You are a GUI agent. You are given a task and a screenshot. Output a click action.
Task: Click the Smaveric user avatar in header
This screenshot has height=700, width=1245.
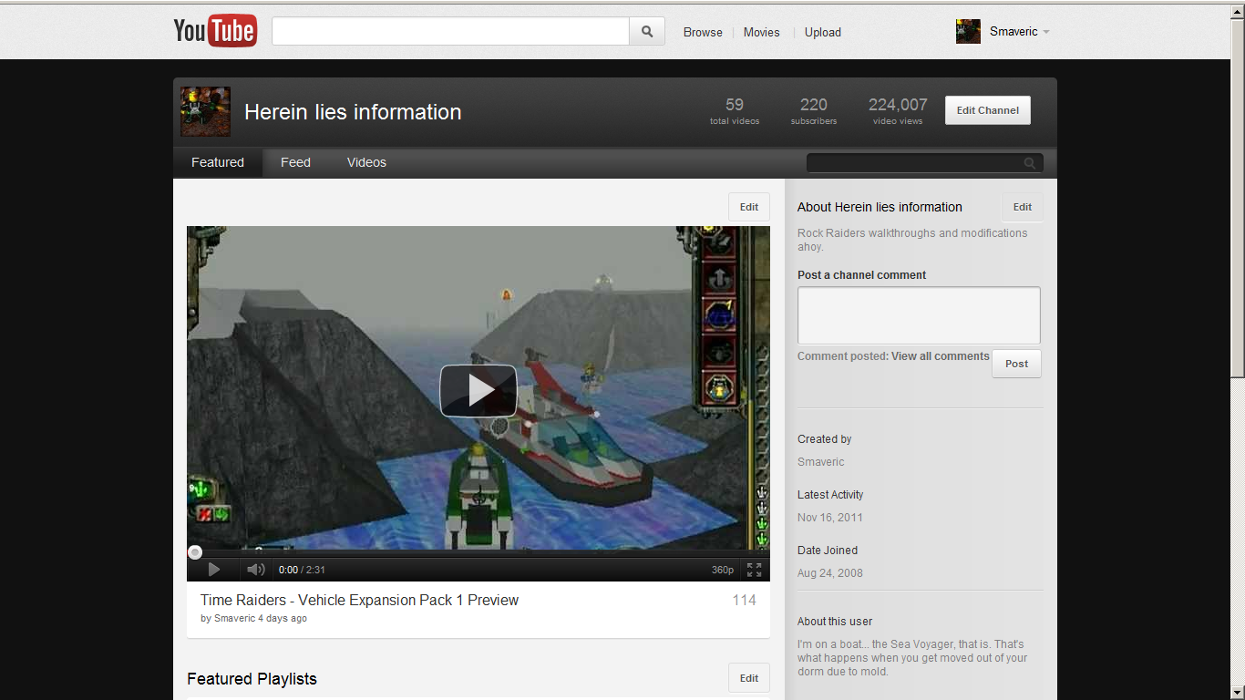pos(968,32)
